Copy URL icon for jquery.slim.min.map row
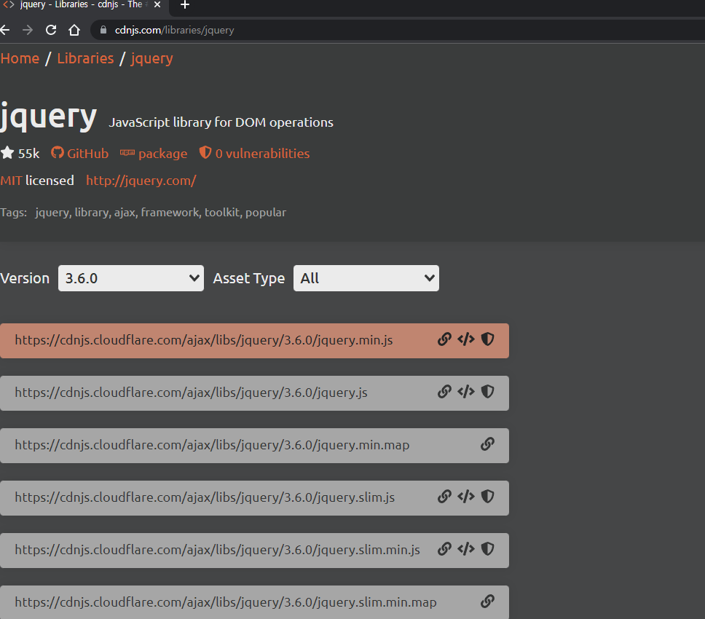Screen dimensions: 705x619 [487, 602]
